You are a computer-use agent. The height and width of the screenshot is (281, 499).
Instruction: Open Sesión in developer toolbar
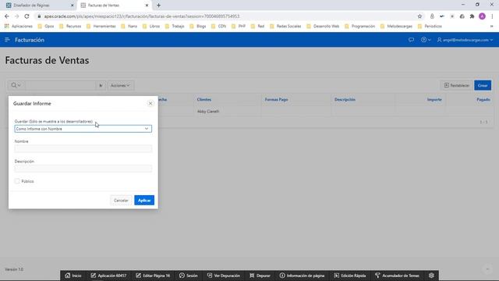coord(189,276)
